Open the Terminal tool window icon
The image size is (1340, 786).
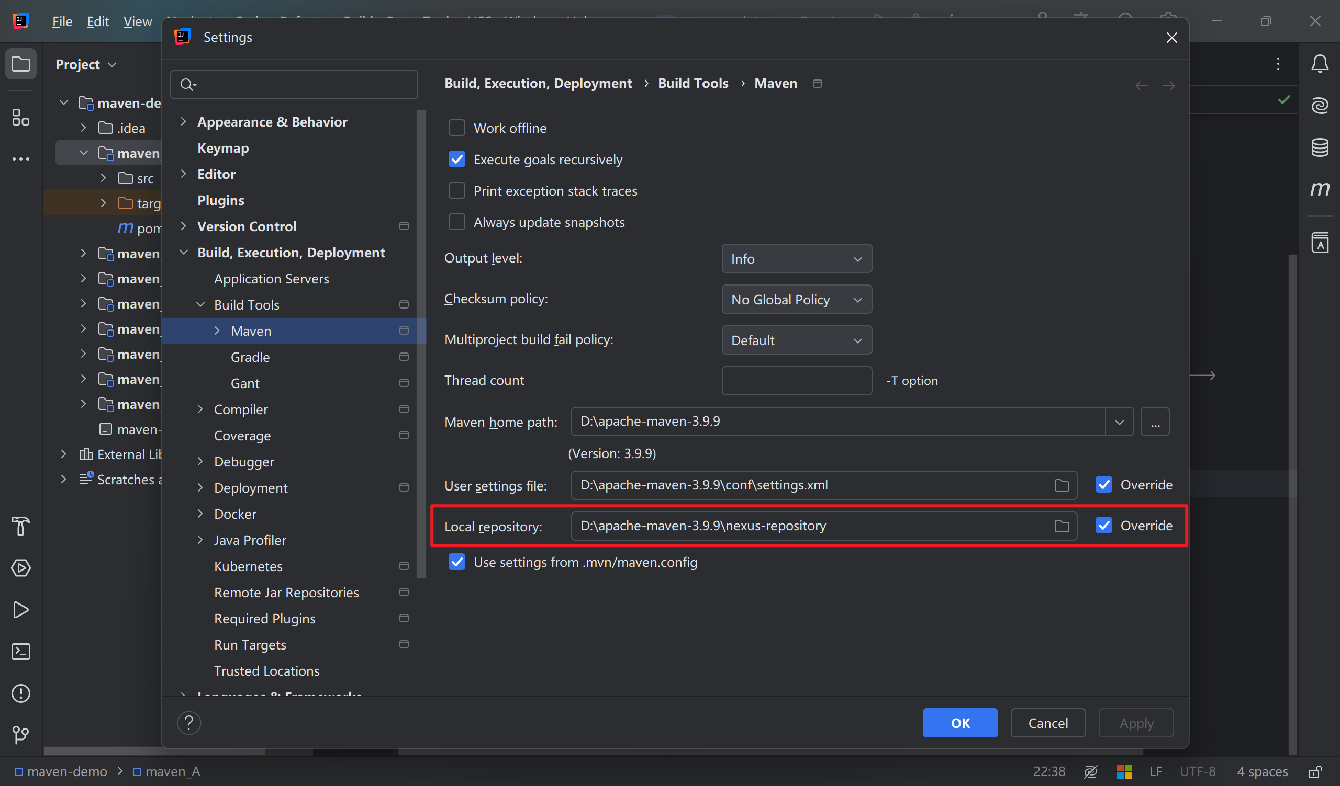21,651
